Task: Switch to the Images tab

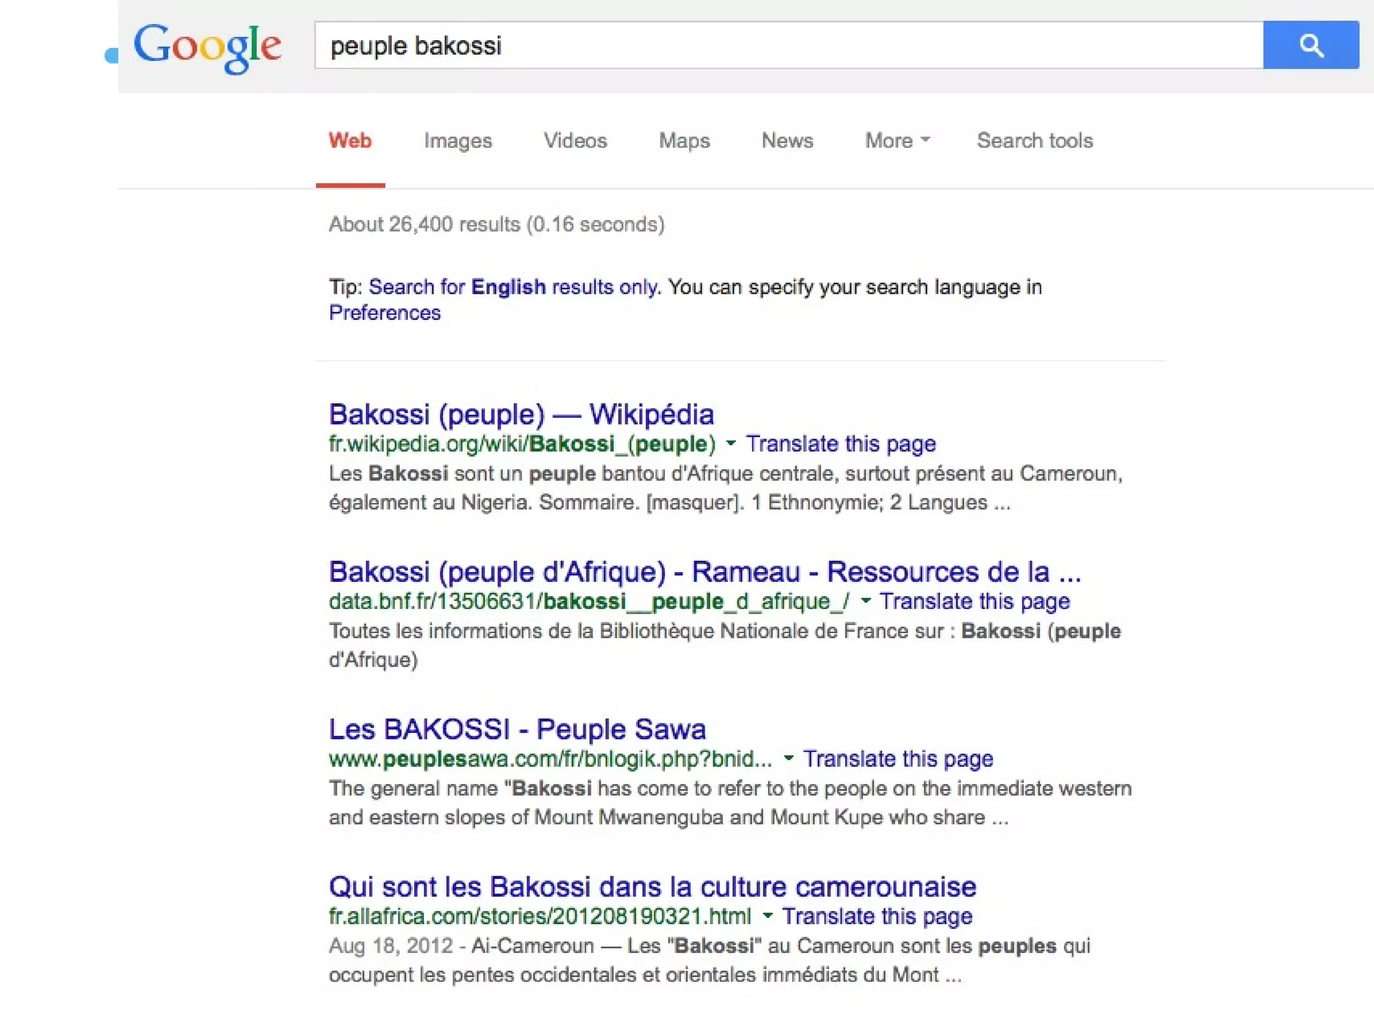Action: coord(458,140)
